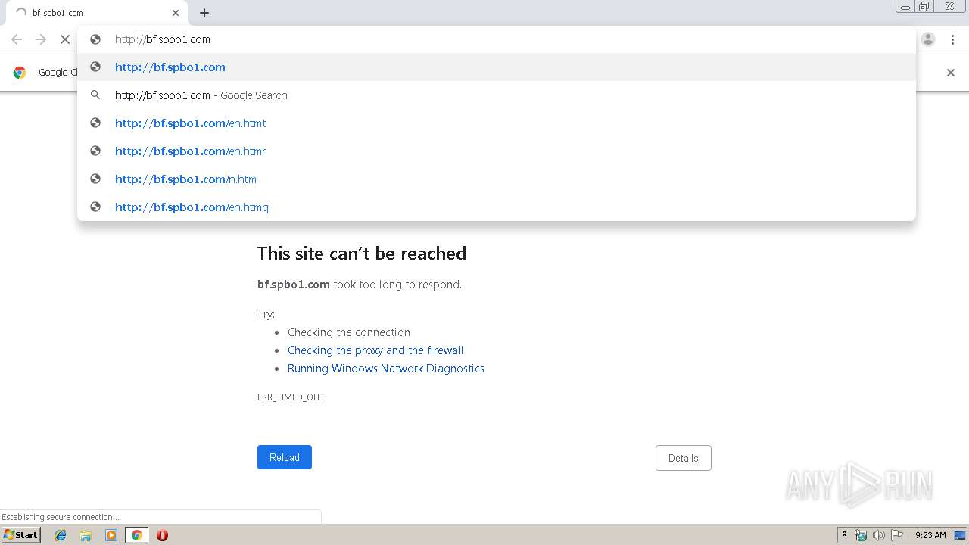Choose suggestion ending in en.htmt
The width and height of the screenshot is (969, 545).
(x=497, y=123)
